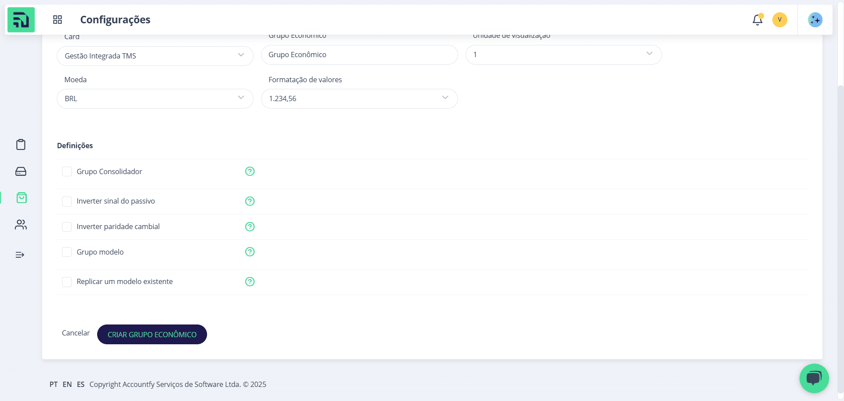
Task: Click the Cancelar link
Action: point(76,333)
